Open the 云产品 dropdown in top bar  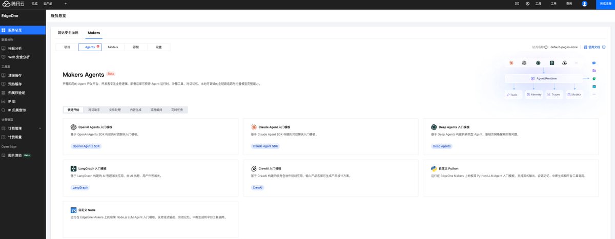click(48, 4)
